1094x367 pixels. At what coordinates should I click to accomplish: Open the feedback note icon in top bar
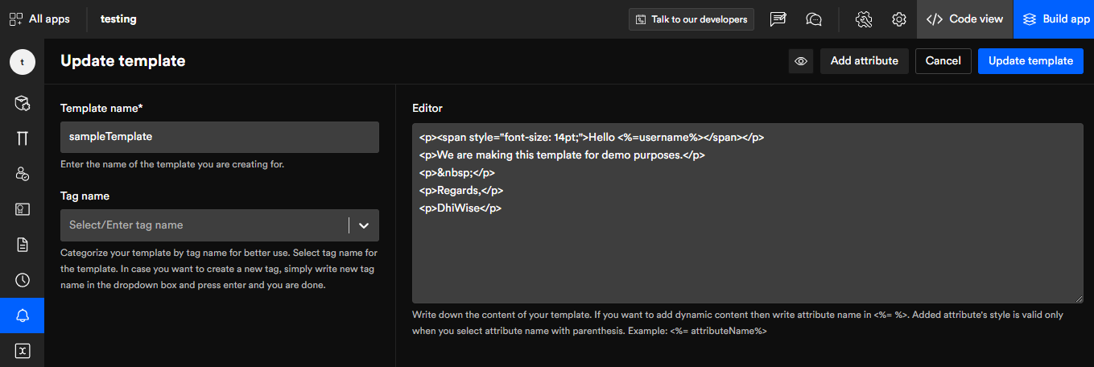[778, 19]
